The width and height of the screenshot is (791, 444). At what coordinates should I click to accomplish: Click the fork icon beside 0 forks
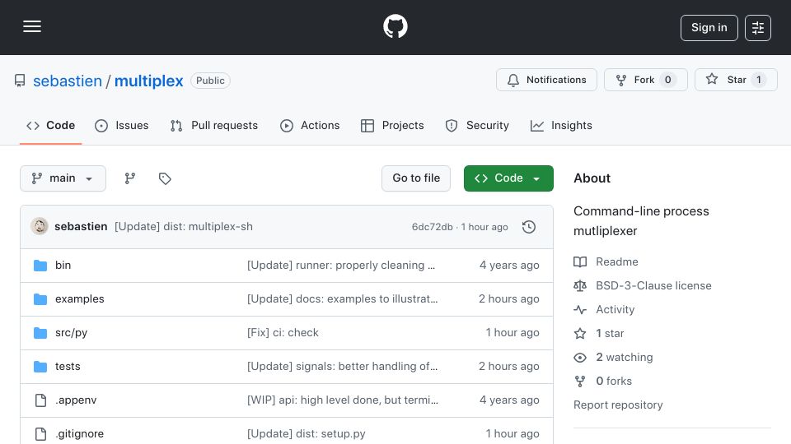[x=580, y=381]
